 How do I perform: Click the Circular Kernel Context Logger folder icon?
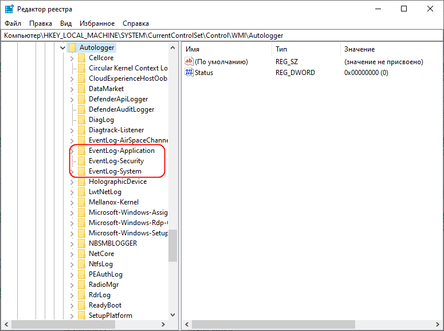(81, 68)
